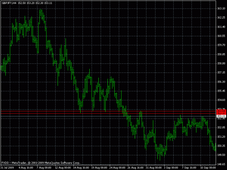Click the 156.30 price scale label
Screen dimensions: 227x170
tap(221, 82)
